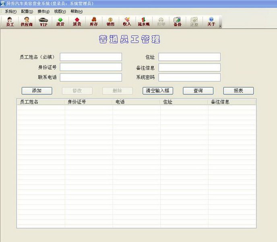Focus the 系统密码 password input field
This screenshot has width=277, height=242.
[189, 77]
